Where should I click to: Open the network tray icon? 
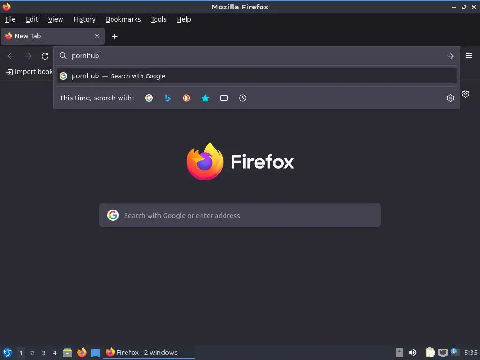pyautogui.click(x=442, y=352)
